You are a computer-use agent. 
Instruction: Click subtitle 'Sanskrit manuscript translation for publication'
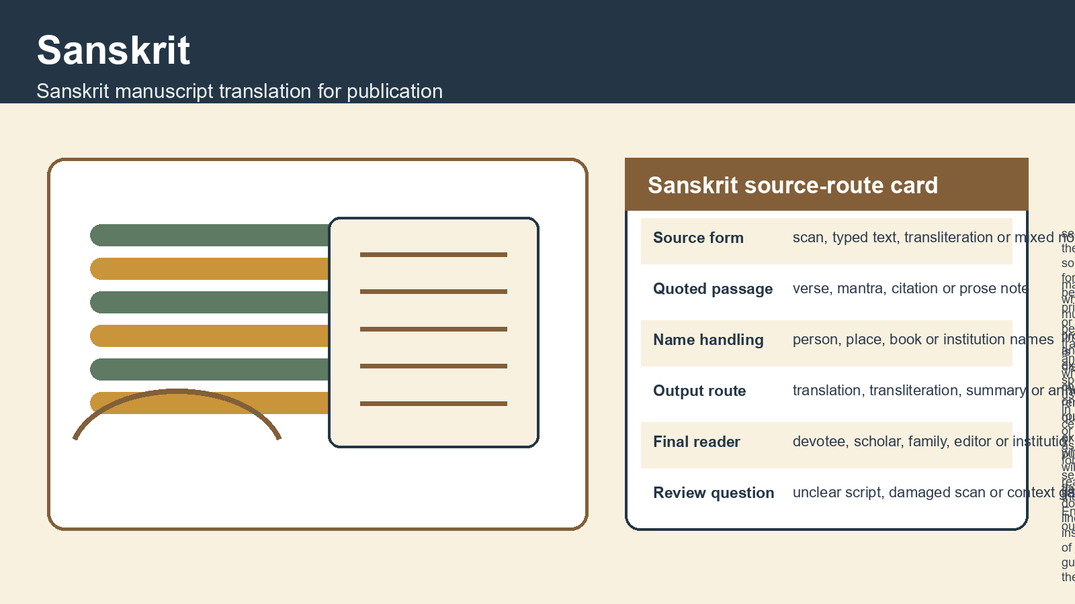click(x=239, y=91)
